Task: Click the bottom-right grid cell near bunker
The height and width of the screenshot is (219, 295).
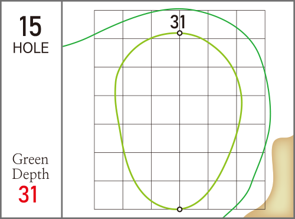Action: tap(251, 195)
